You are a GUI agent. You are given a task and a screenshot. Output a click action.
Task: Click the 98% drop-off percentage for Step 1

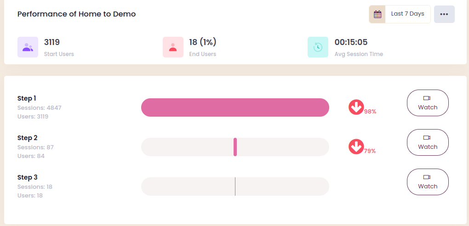370,111
